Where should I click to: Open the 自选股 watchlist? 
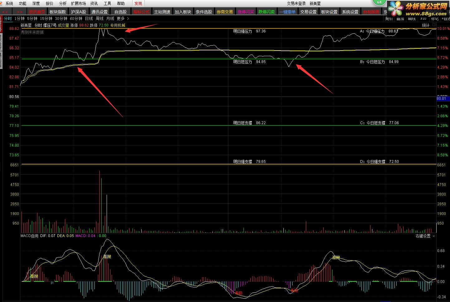click(x=120, y=12)
